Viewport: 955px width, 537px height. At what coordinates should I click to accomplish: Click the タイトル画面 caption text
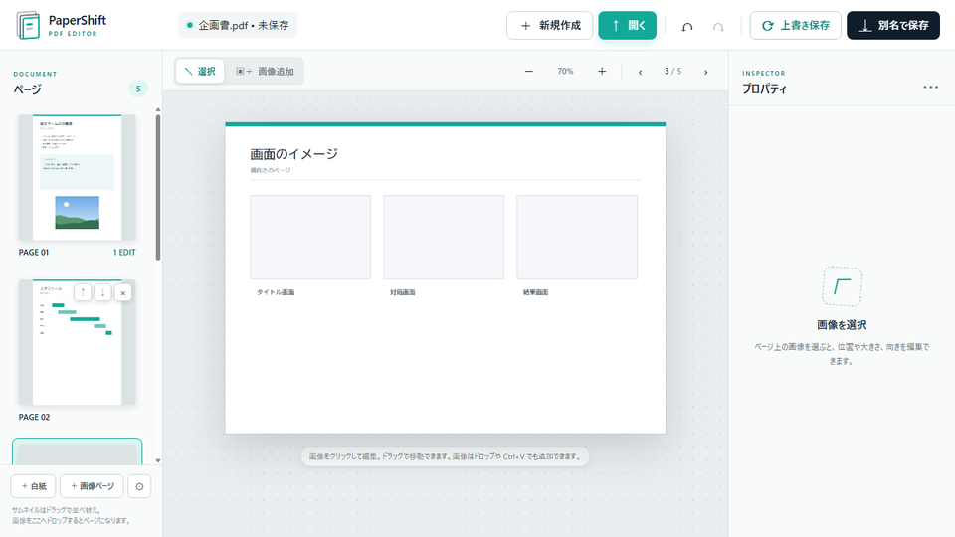pyautogui.click(x=276, y=292)
